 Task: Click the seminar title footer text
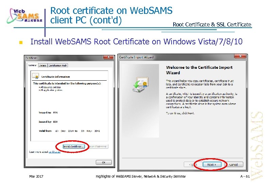141,177
